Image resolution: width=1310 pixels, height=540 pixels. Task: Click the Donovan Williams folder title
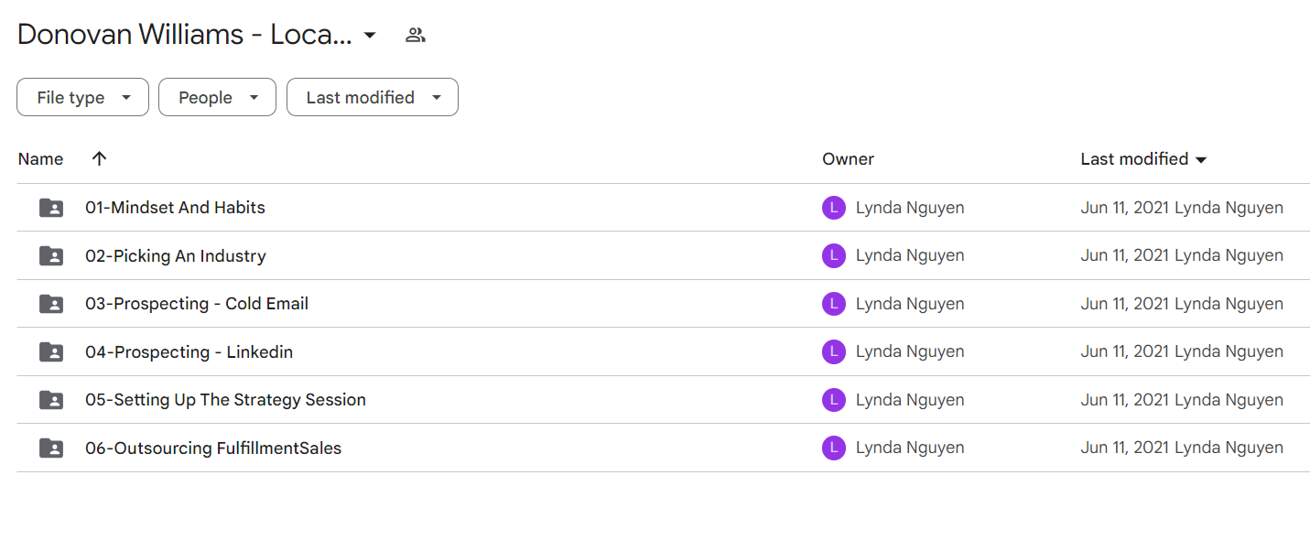click(184, 35)
